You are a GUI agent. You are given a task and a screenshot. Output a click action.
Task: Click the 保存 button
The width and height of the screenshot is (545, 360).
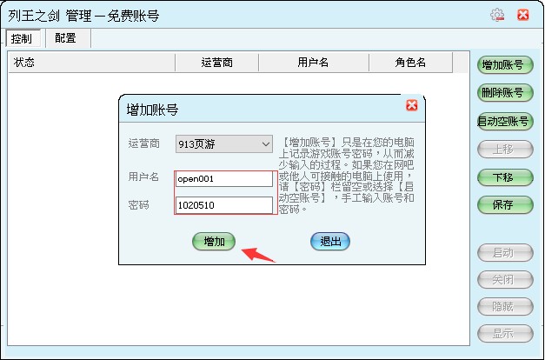[x=504, y=205]
